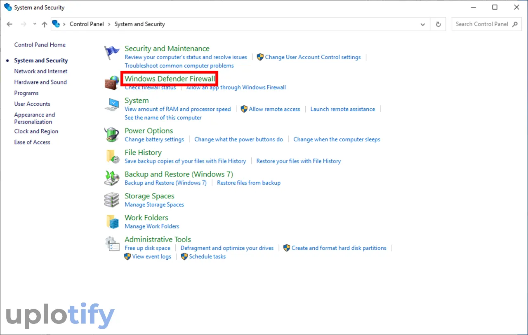Image resolution: width=528 pixels, height=335 pixels.
Task: Click the Storage Spaces drives icon
Action: 111,200
